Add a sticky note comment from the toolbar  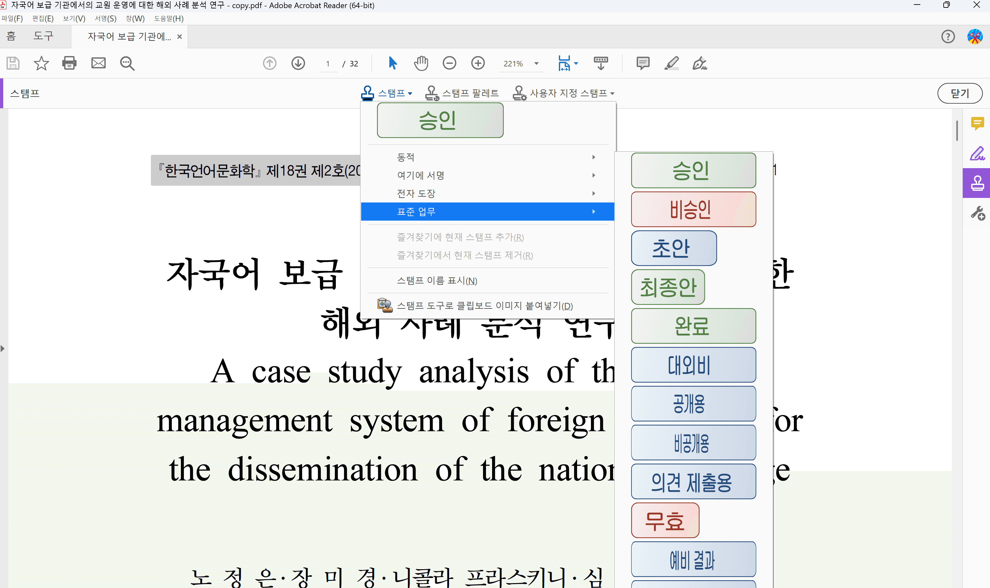643,63
